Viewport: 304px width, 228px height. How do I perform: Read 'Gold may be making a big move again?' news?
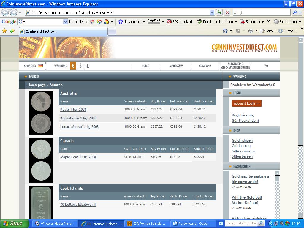point(250,179)
